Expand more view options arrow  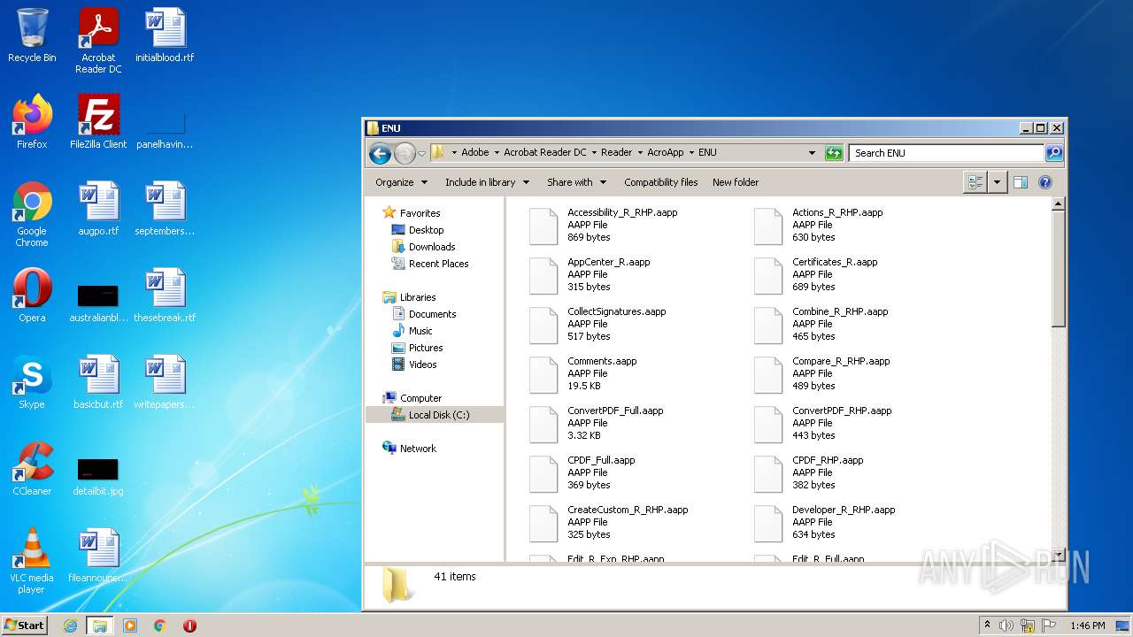click(998, 182)
